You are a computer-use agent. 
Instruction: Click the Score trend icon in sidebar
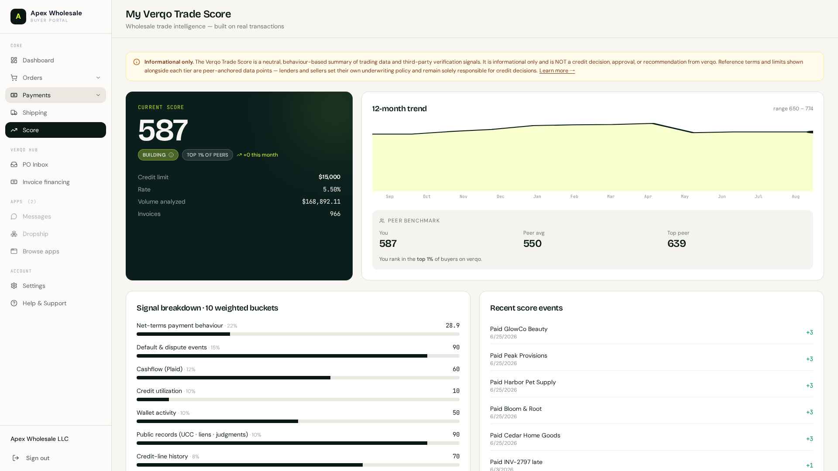[14, 130]
